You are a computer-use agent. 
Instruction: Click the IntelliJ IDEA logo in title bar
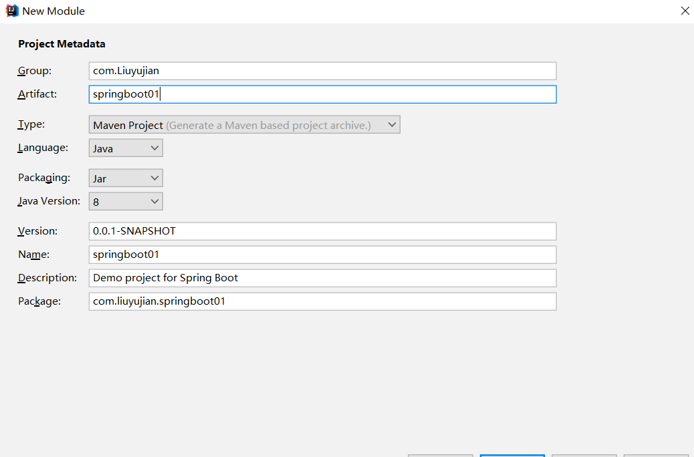pos(12,11)
